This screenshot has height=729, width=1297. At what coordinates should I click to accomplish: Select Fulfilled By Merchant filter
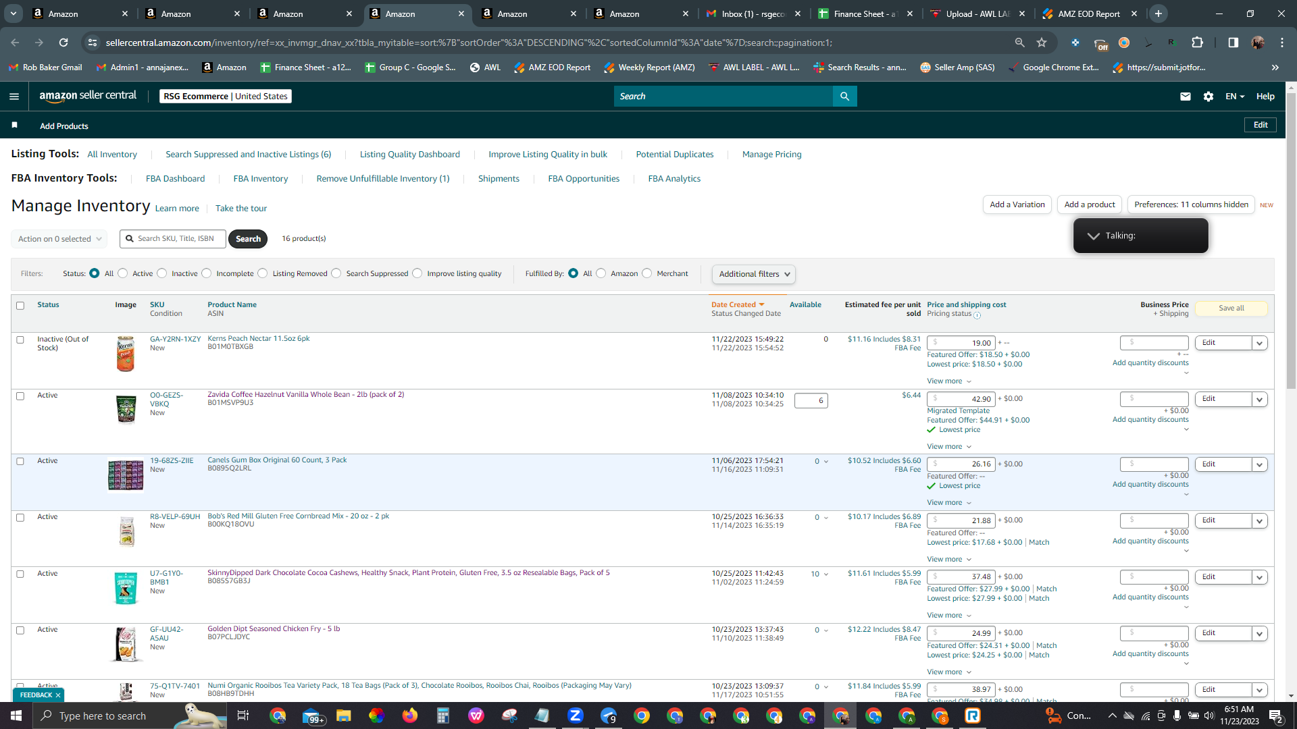tap(647, 273)
